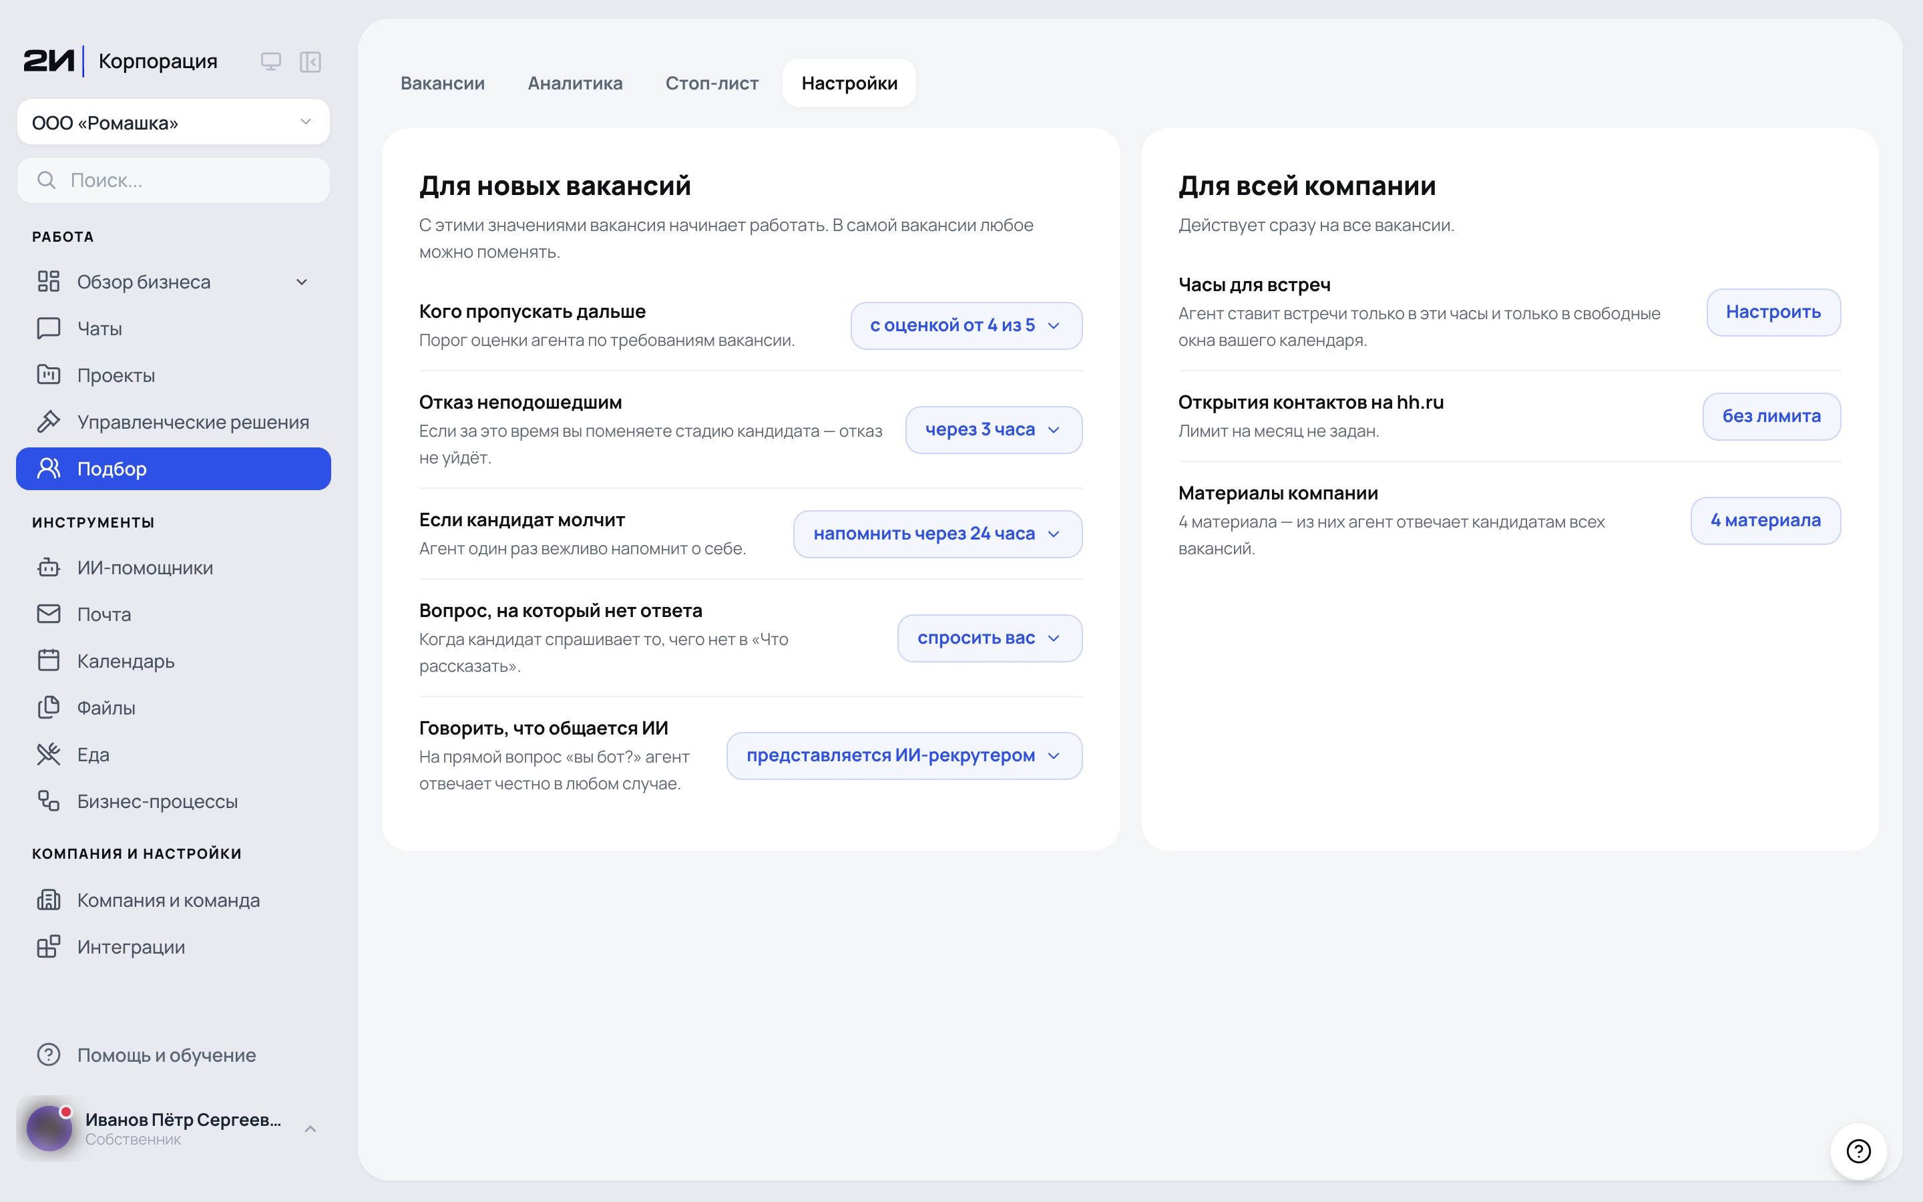Click the monitor display icon near the logo
This screenshot has height=1202, width=1923.
(271, 61)
